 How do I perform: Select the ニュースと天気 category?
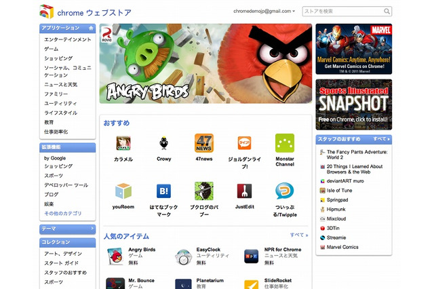pyautogui.click(x=60, y=85)
